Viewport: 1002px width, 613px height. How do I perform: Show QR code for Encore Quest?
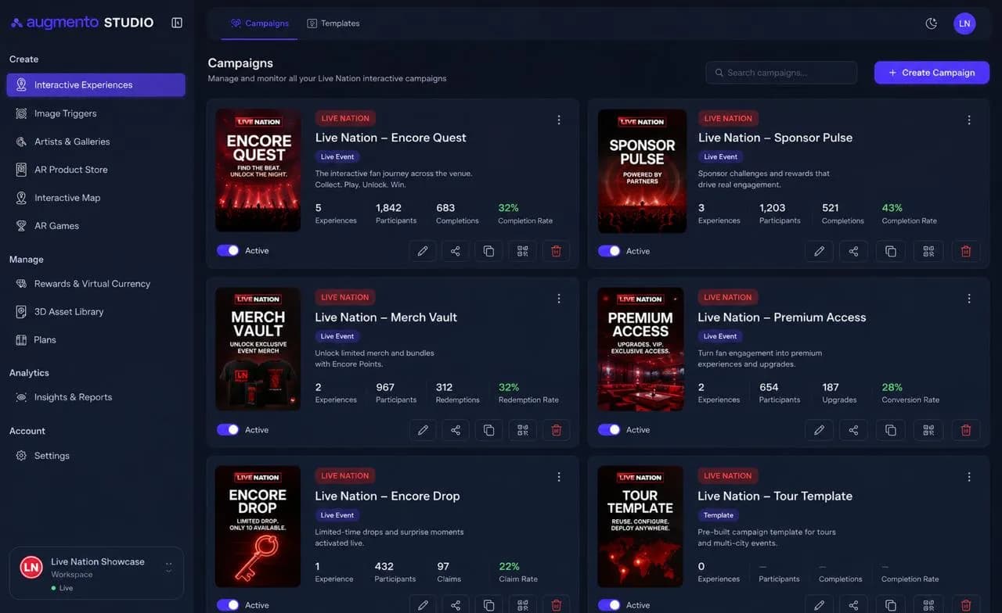(522, 251)
